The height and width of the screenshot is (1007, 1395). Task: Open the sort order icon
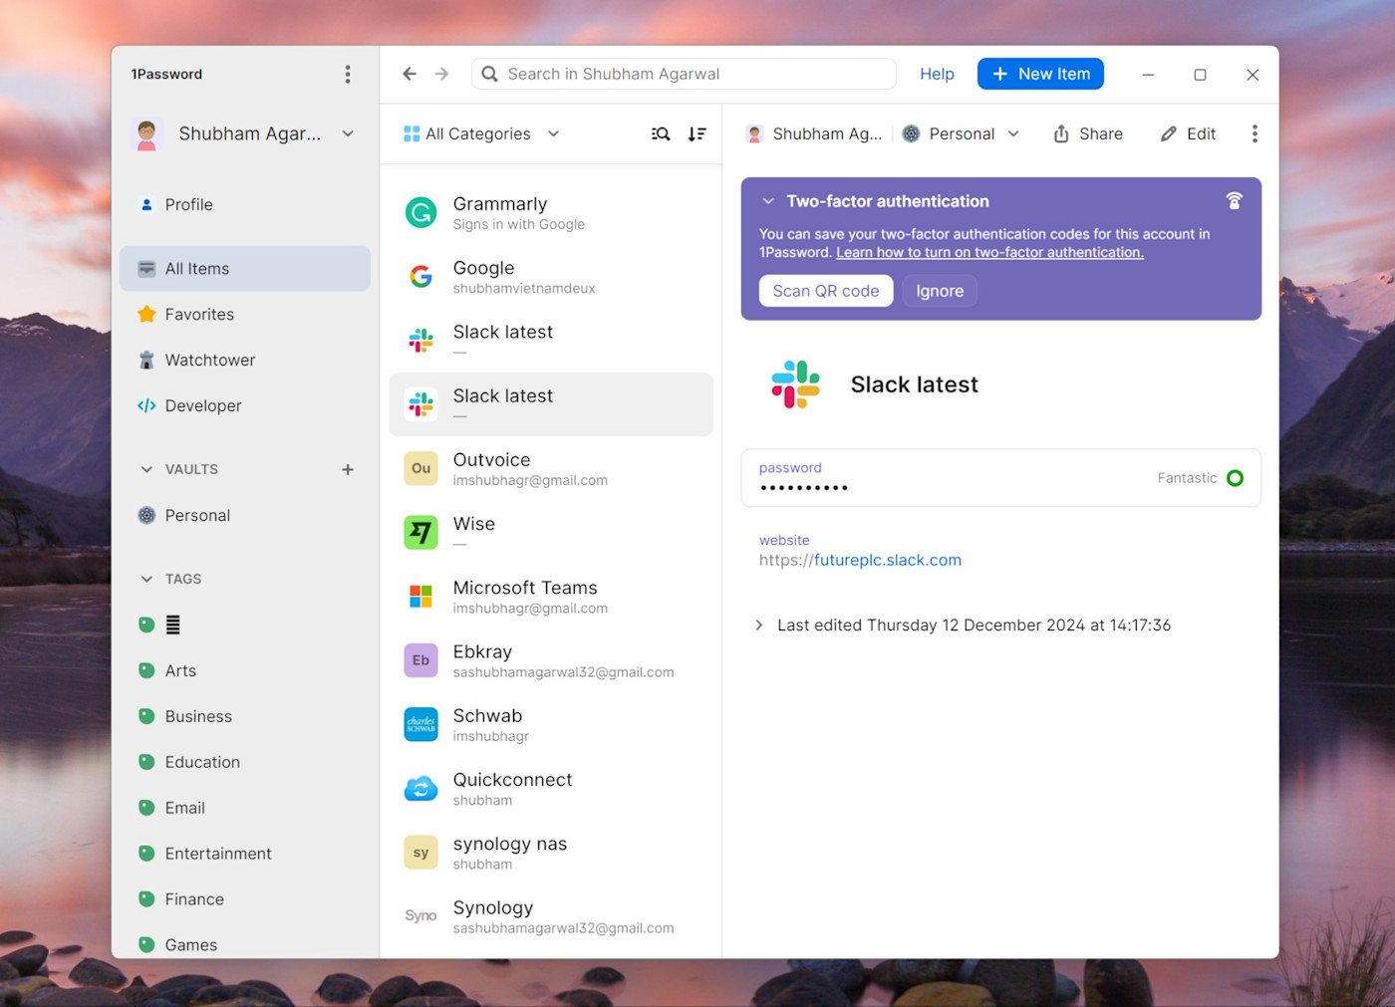[x=697, y=133]
